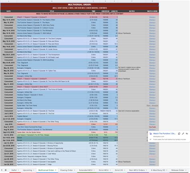This screenshot has height=173, width=190.
Task: Select the 'Aug 13, 2018' date cell
Action: 8,127
